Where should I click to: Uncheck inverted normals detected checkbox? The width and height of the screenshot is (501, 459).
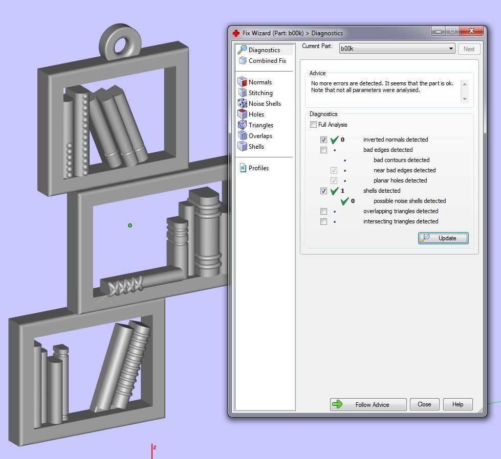click(x=323, y=140)
